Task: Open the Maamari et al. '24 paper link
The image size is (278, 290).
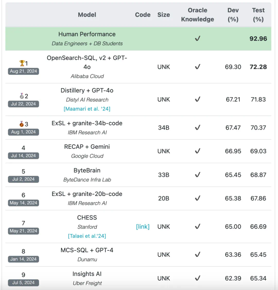Action: [87, 109]
